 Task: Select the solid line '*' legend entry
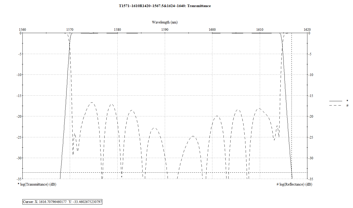[x=339, y=101]
